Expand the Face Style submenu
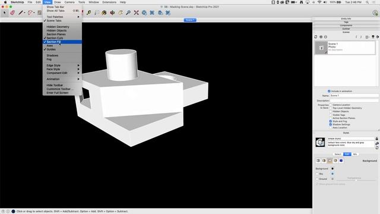Image resolution: width=380 pixels, height=214 pixels. point(62,69)
